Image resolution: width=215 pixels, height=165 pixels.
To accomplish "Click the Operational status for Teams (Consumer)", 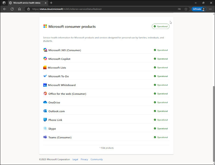I will click(x=161, y=137).
